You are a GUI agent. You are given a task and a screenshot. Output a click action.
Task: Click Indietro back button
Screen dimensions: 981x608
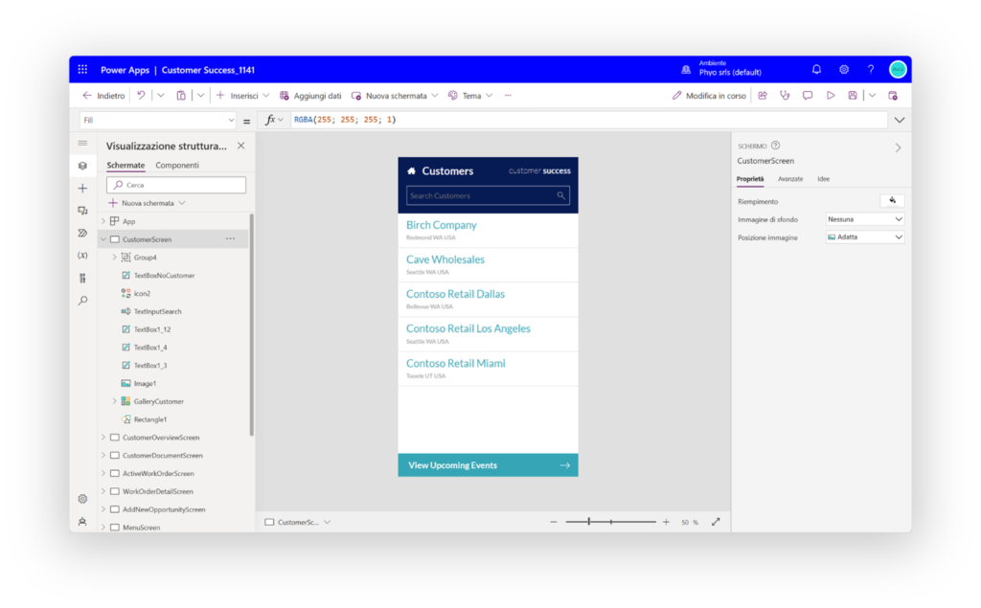tap(103, 95)
